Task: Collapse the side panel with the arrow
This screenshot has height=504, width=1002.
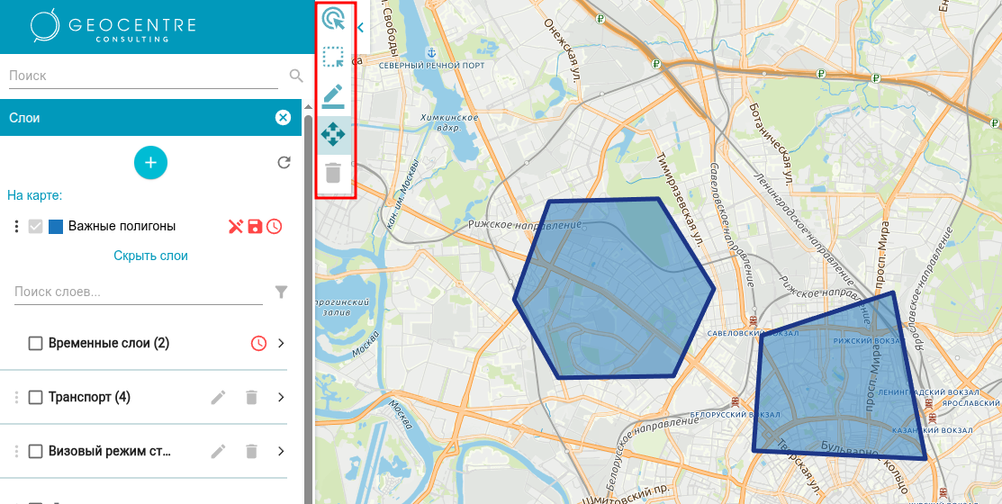Action: coord(360,27)
